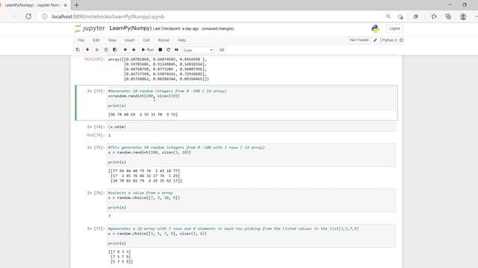Open the cell type Code dropdown
Image resolution: width=478 pixels, height=268 pixels.
198,50
